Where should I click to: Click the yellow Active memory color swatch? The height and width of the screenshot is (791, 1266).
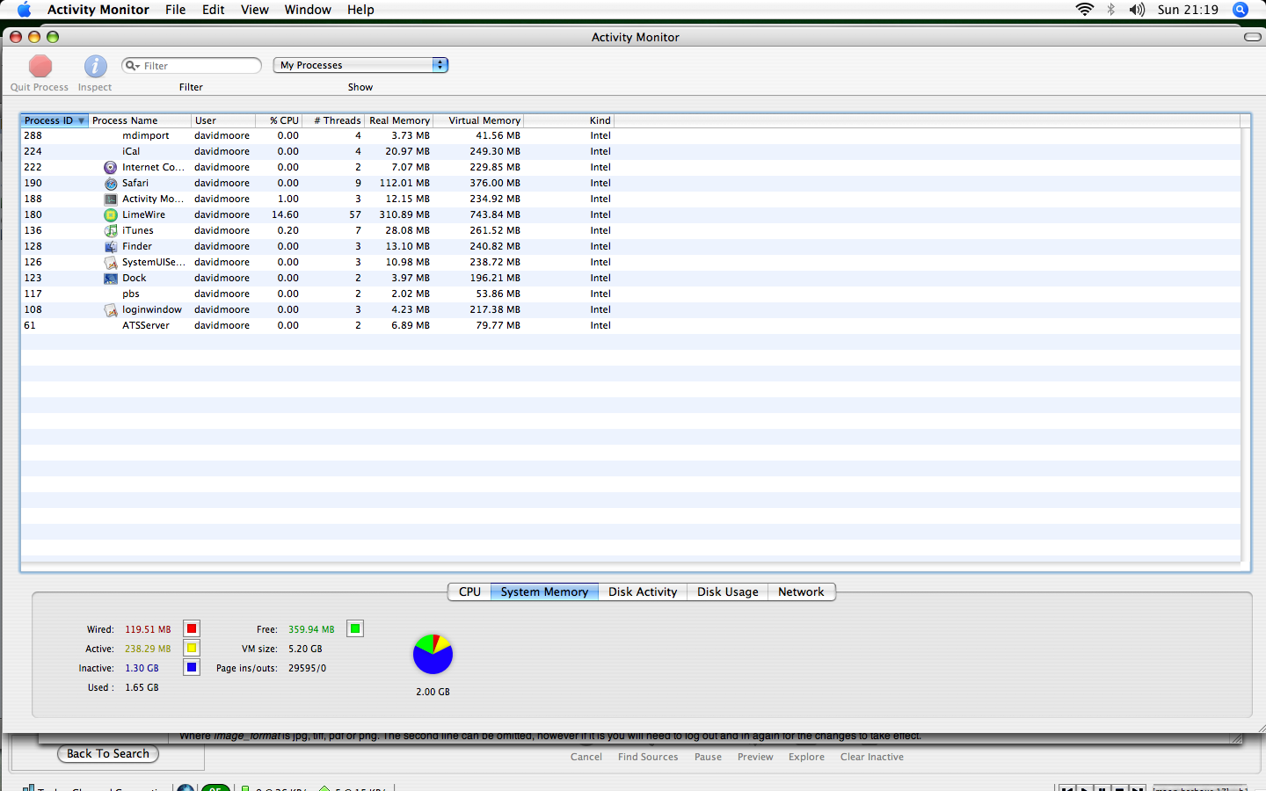pos(192,648)
